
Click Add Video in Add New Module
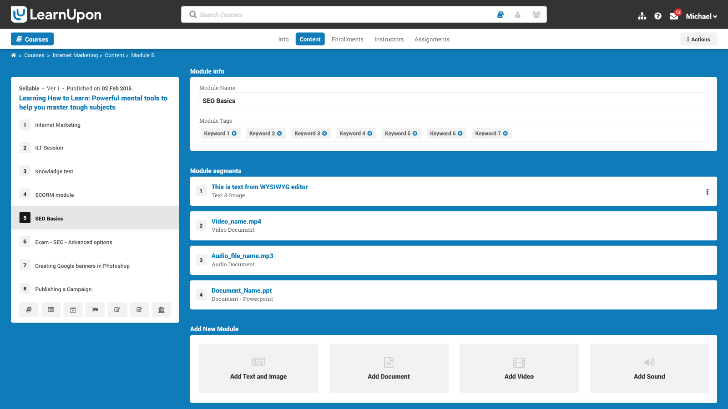[x=519, y=368]
